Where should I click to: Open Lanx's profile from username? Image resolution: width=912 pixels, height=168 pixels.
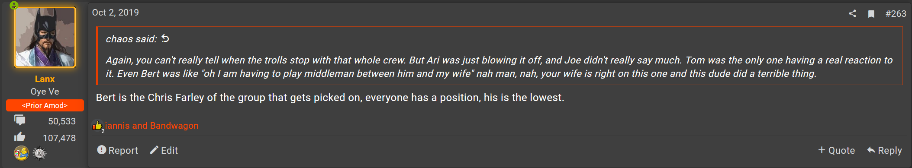coord(45,79)
